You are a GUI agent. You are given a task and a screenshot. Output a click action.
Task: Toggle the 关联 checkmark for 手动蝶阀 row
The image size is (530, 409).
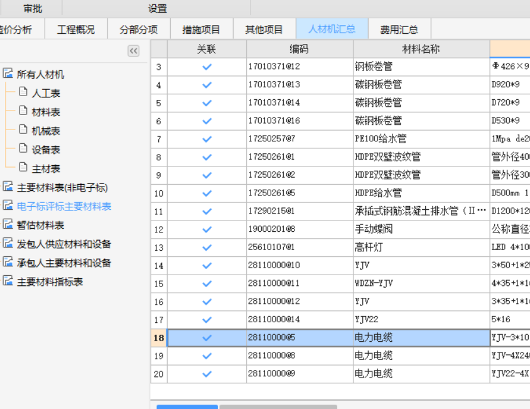[x=207, y=229]
